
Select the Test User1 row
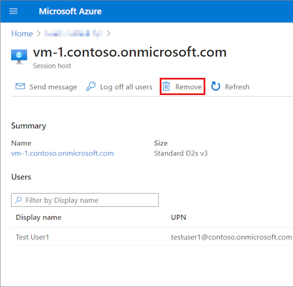click(x=152, y=237)
